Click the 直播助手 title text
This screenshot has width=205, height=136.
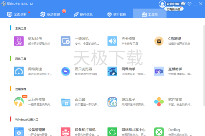[x=175, y=69]
